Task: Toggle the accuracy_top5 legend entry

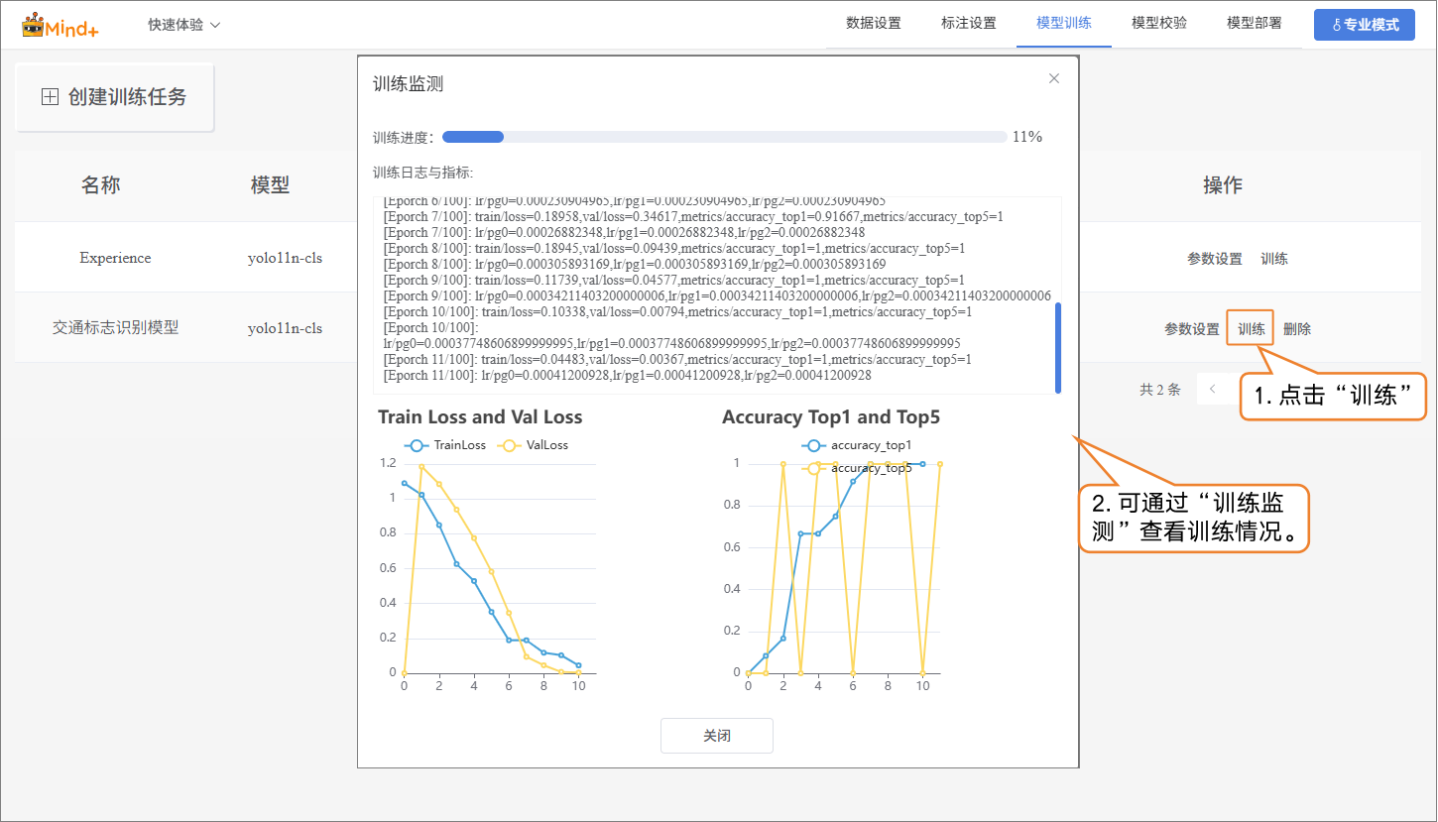Action: point(858,468)
